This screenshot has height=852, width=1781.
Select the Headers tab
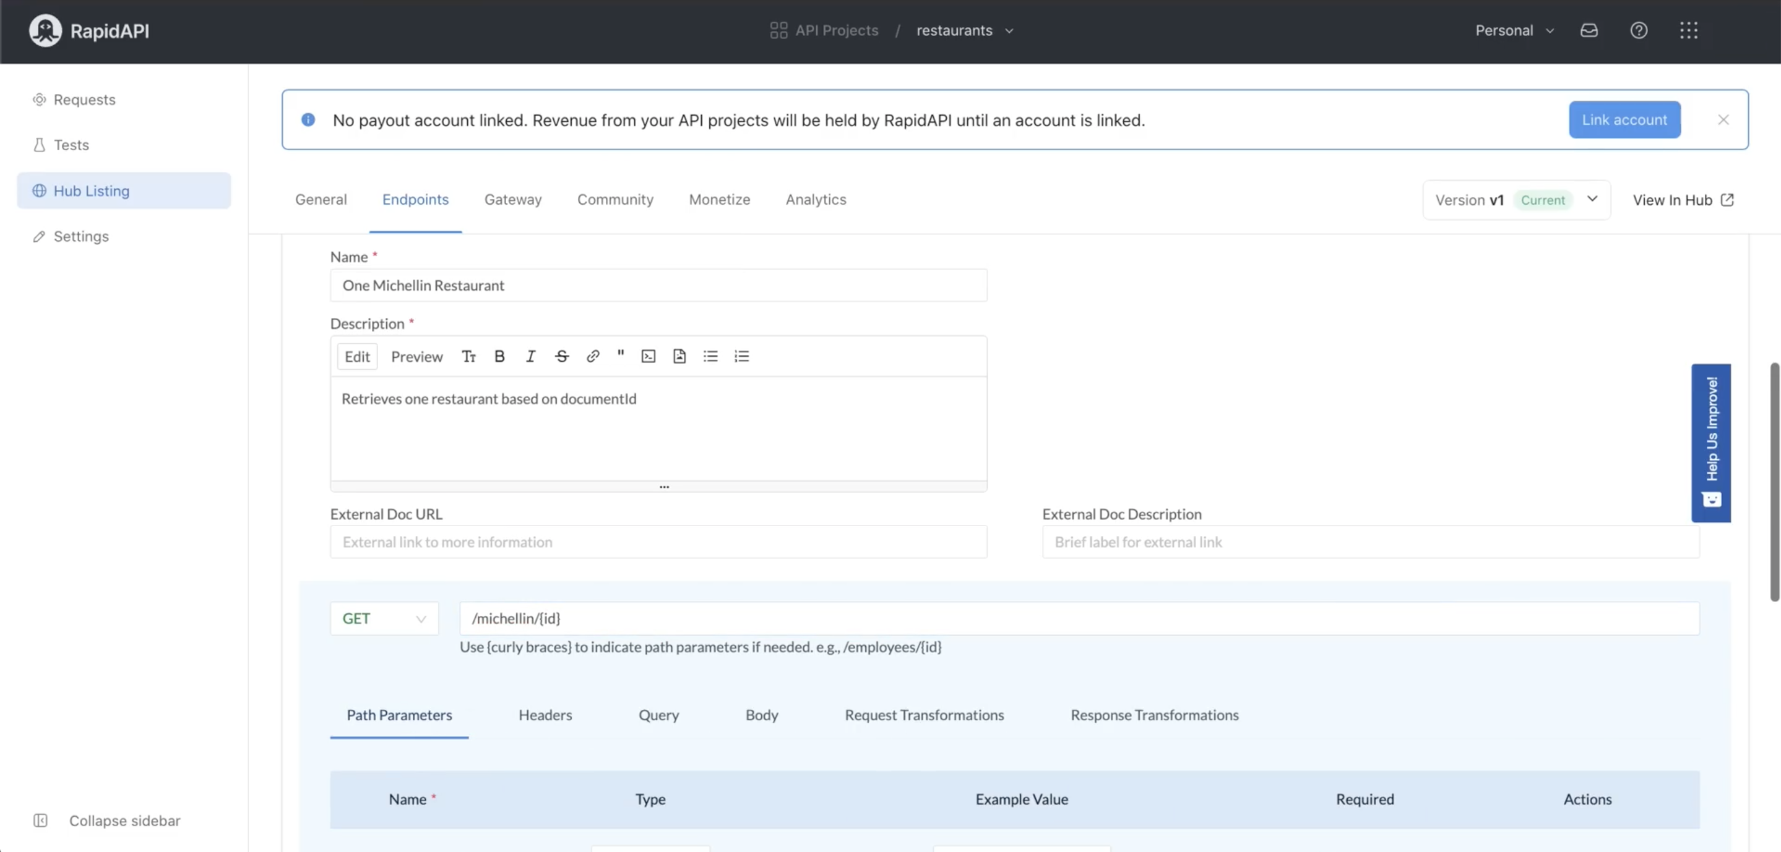[545, 715]
